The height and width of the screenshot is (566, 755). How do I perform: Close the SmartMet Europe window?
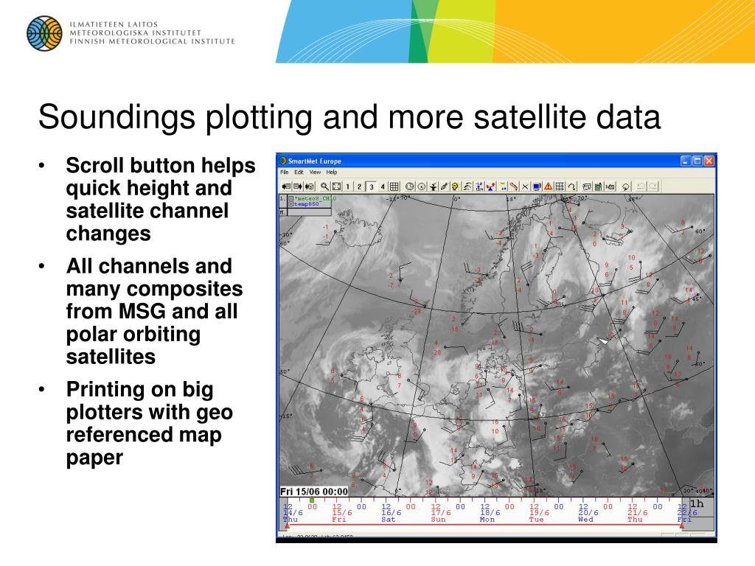tap(709, 161)
